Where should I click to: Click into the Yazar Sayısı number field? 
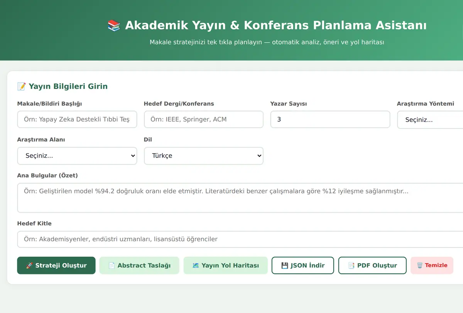(x=330, y=120)
